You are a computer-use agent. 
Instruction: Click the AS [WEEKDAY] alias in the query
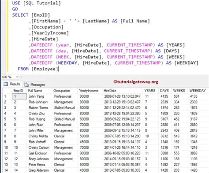tap(182, 63)
